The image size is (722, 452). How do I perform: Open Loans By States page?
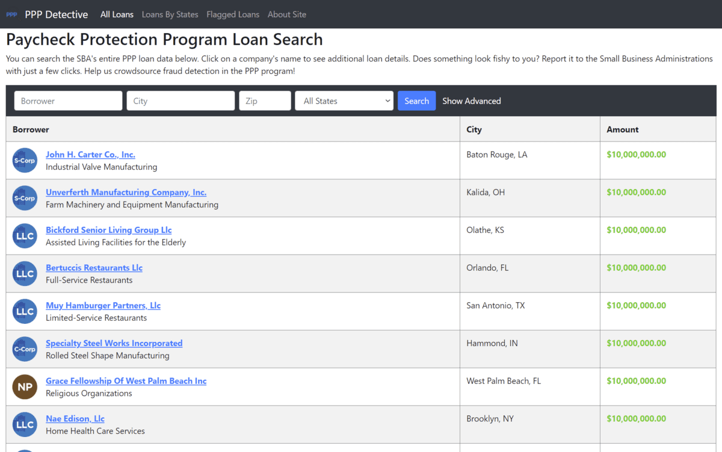170,14
